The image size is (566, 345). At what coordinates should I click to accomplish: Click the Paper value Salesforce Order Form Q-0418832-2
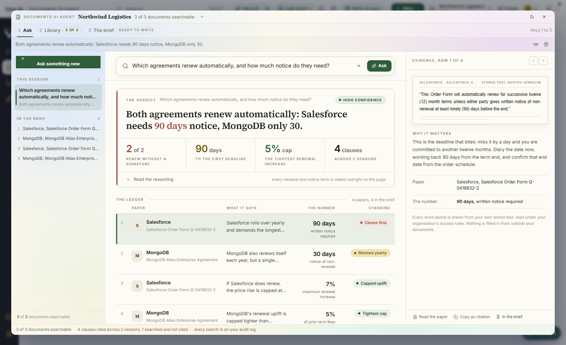pyautogui.click(x=495, y=185)
